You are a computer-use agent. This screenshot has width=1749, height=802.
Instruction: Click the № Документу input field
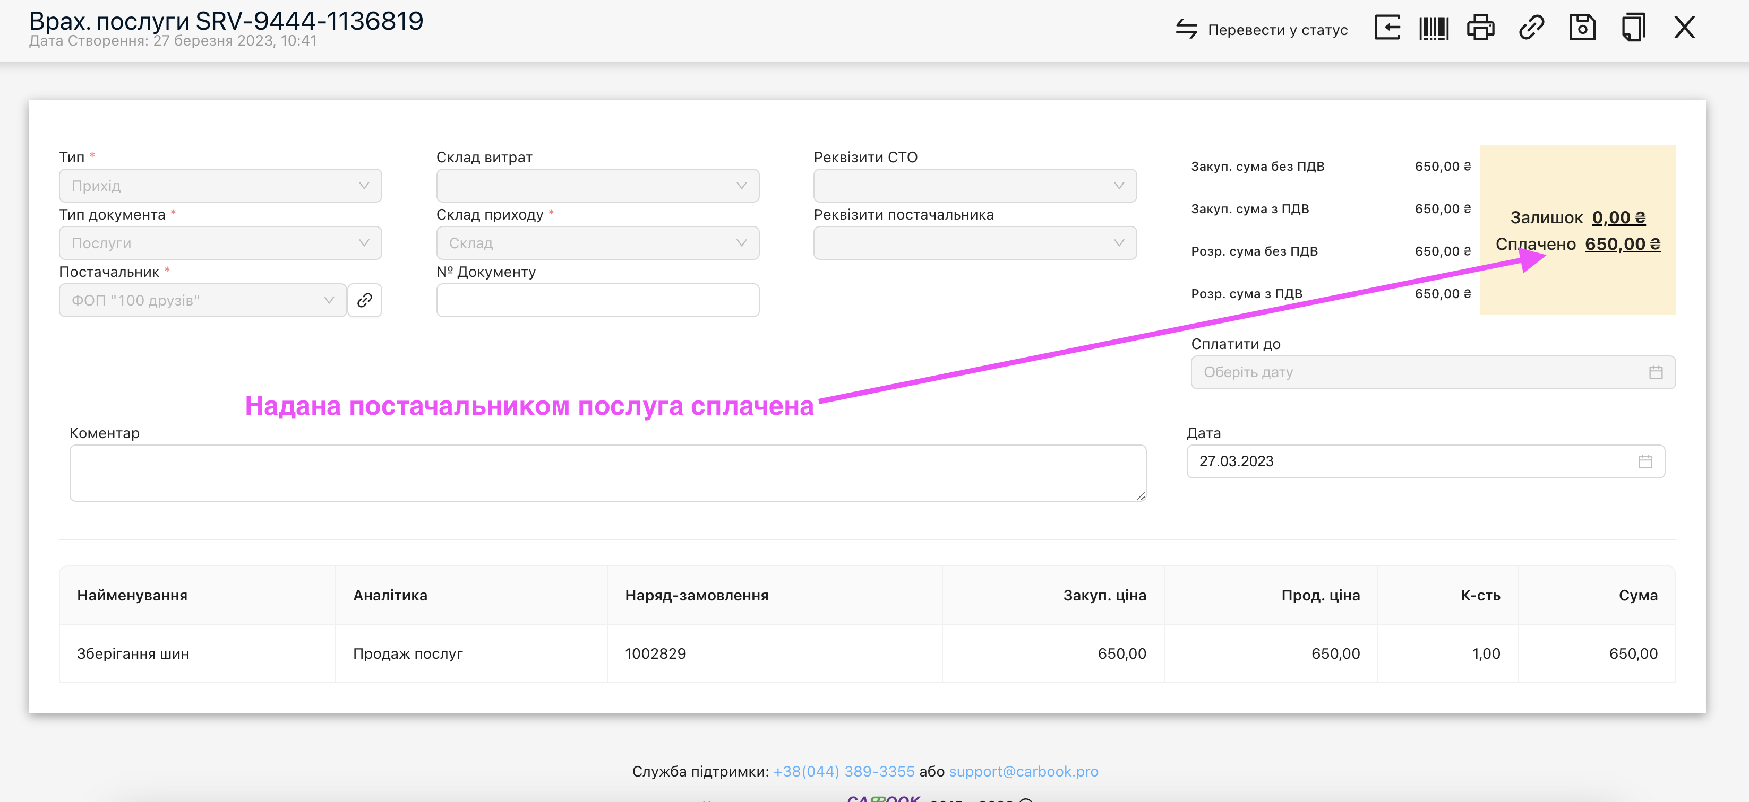tap(597, 300)
